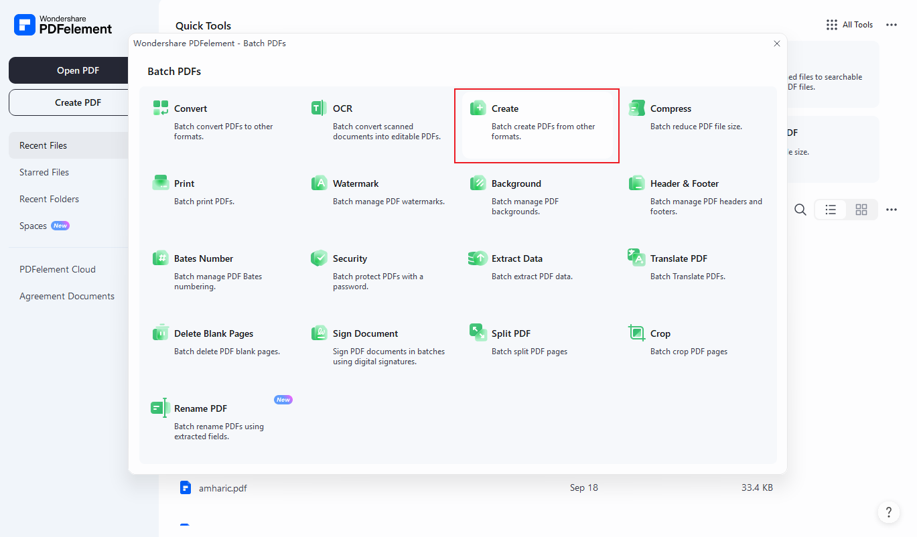This screenshot has height=537, width=917.
Task: Select Agreement Documents in the sidebar
Action: (68, 296)
